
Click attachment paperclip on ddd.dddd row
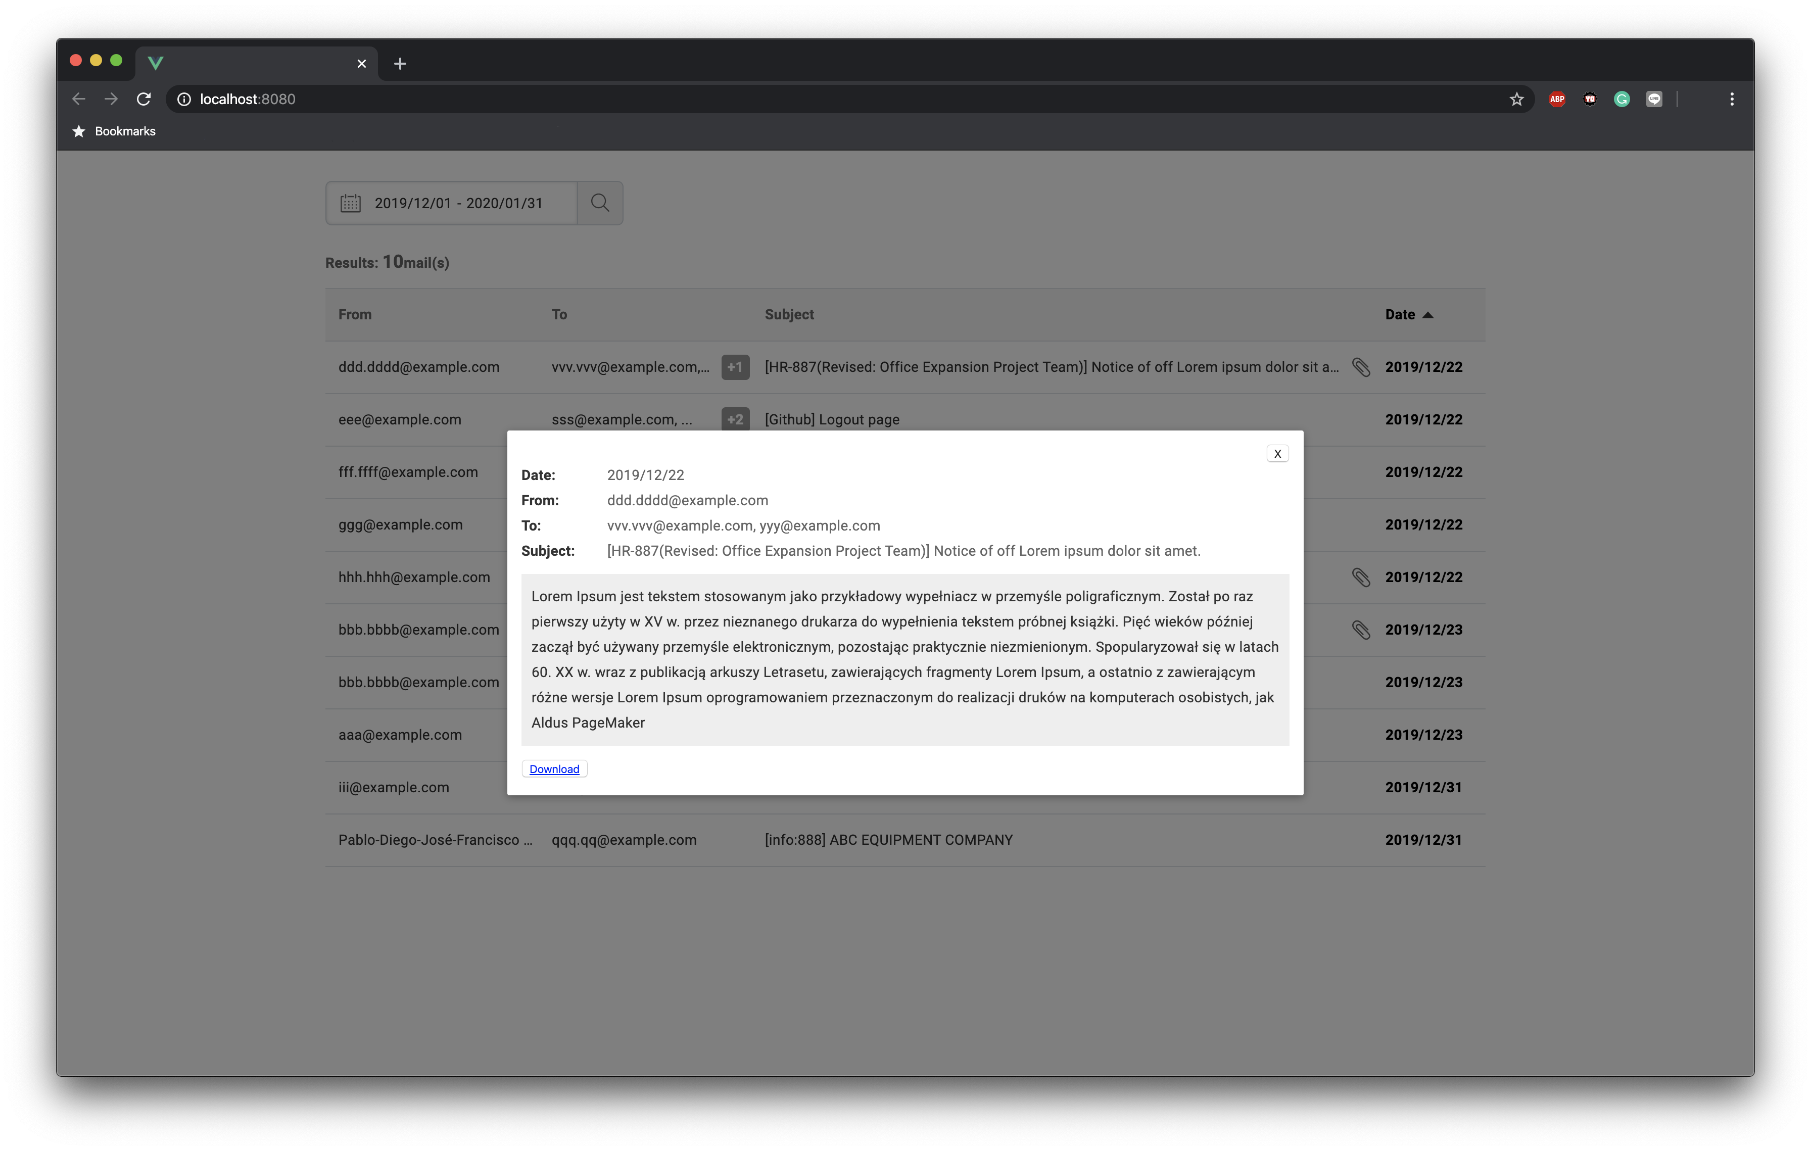[1360, 367]
